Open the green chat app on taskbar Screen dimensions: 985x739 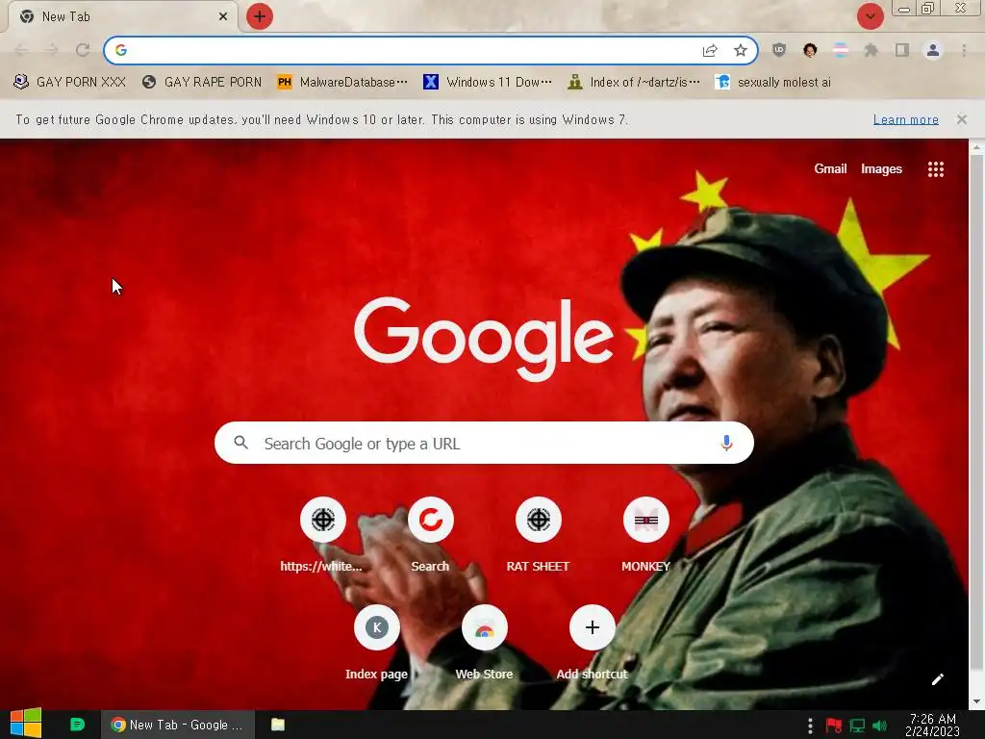coord(77,725)
